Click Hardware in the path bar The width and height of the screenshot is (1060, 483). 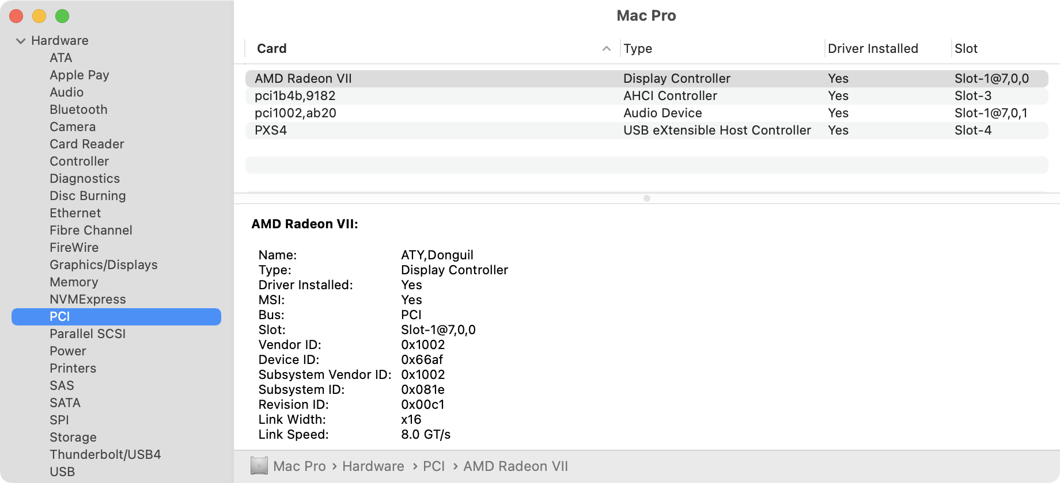coord(373,466)
